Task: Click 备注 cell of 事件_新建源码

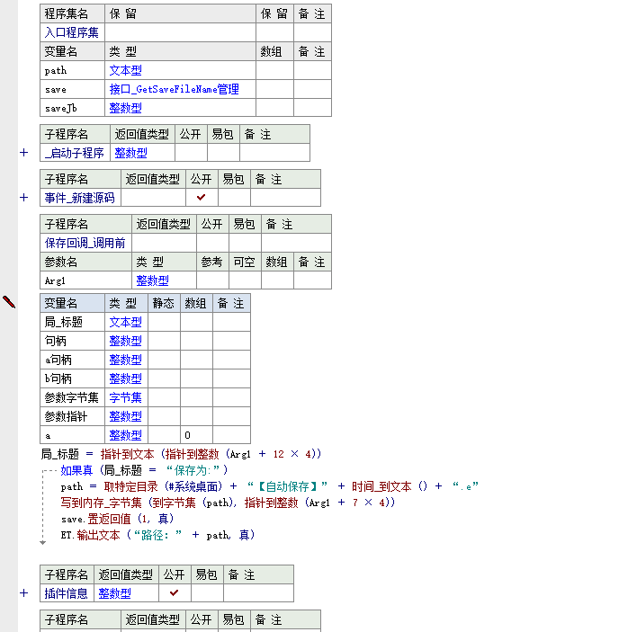Action: (x=285, y=198)
